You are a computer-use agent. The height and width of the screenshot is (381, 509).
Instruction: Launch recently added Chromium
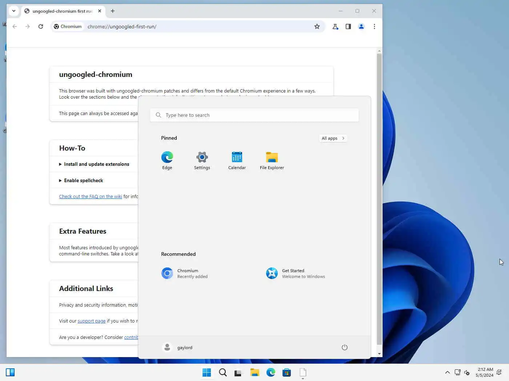(184, 273)
